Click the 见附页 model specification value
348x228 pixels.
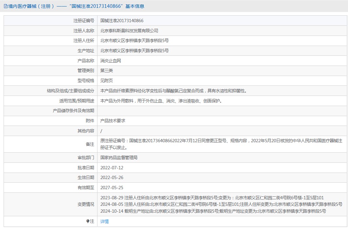[x=107, y=81]
